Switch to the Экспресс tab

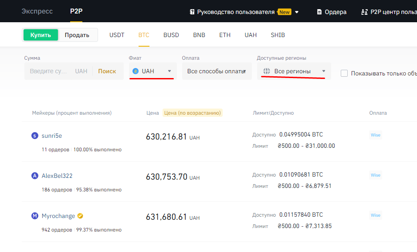(x=37, y=11)
